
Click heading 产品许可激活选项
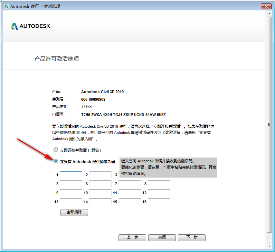pos(57,59)
